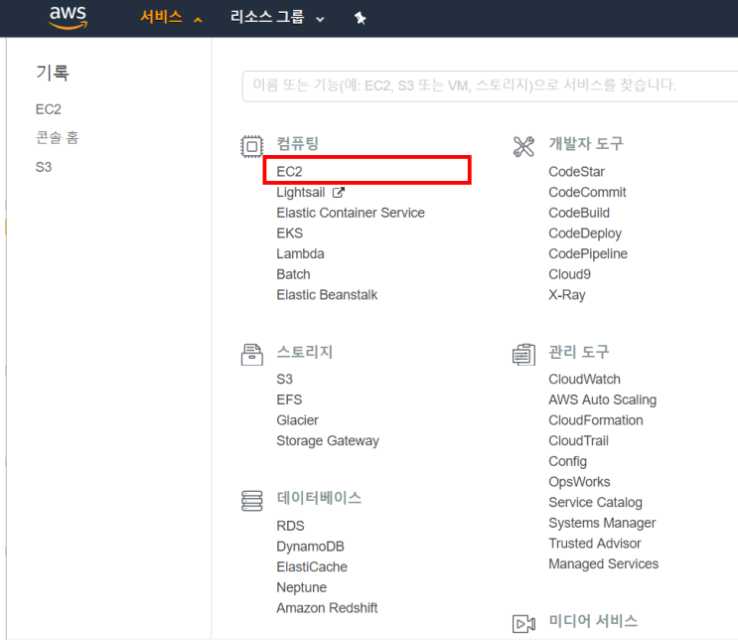Open Cloud9
Screen dimensions: 738x640
coord(569,274)
